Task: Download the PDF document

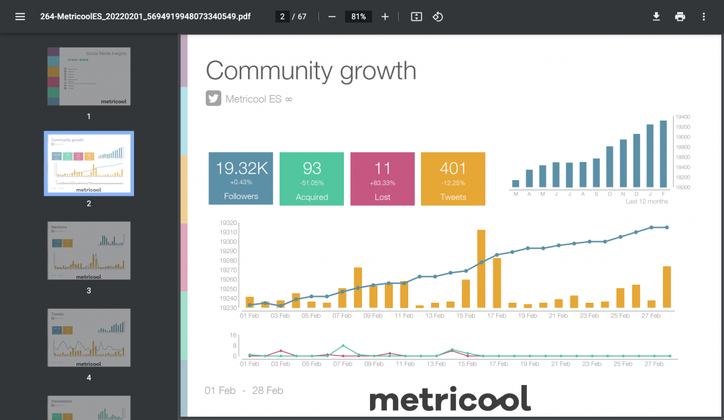Action: click(x=656, y=16)
